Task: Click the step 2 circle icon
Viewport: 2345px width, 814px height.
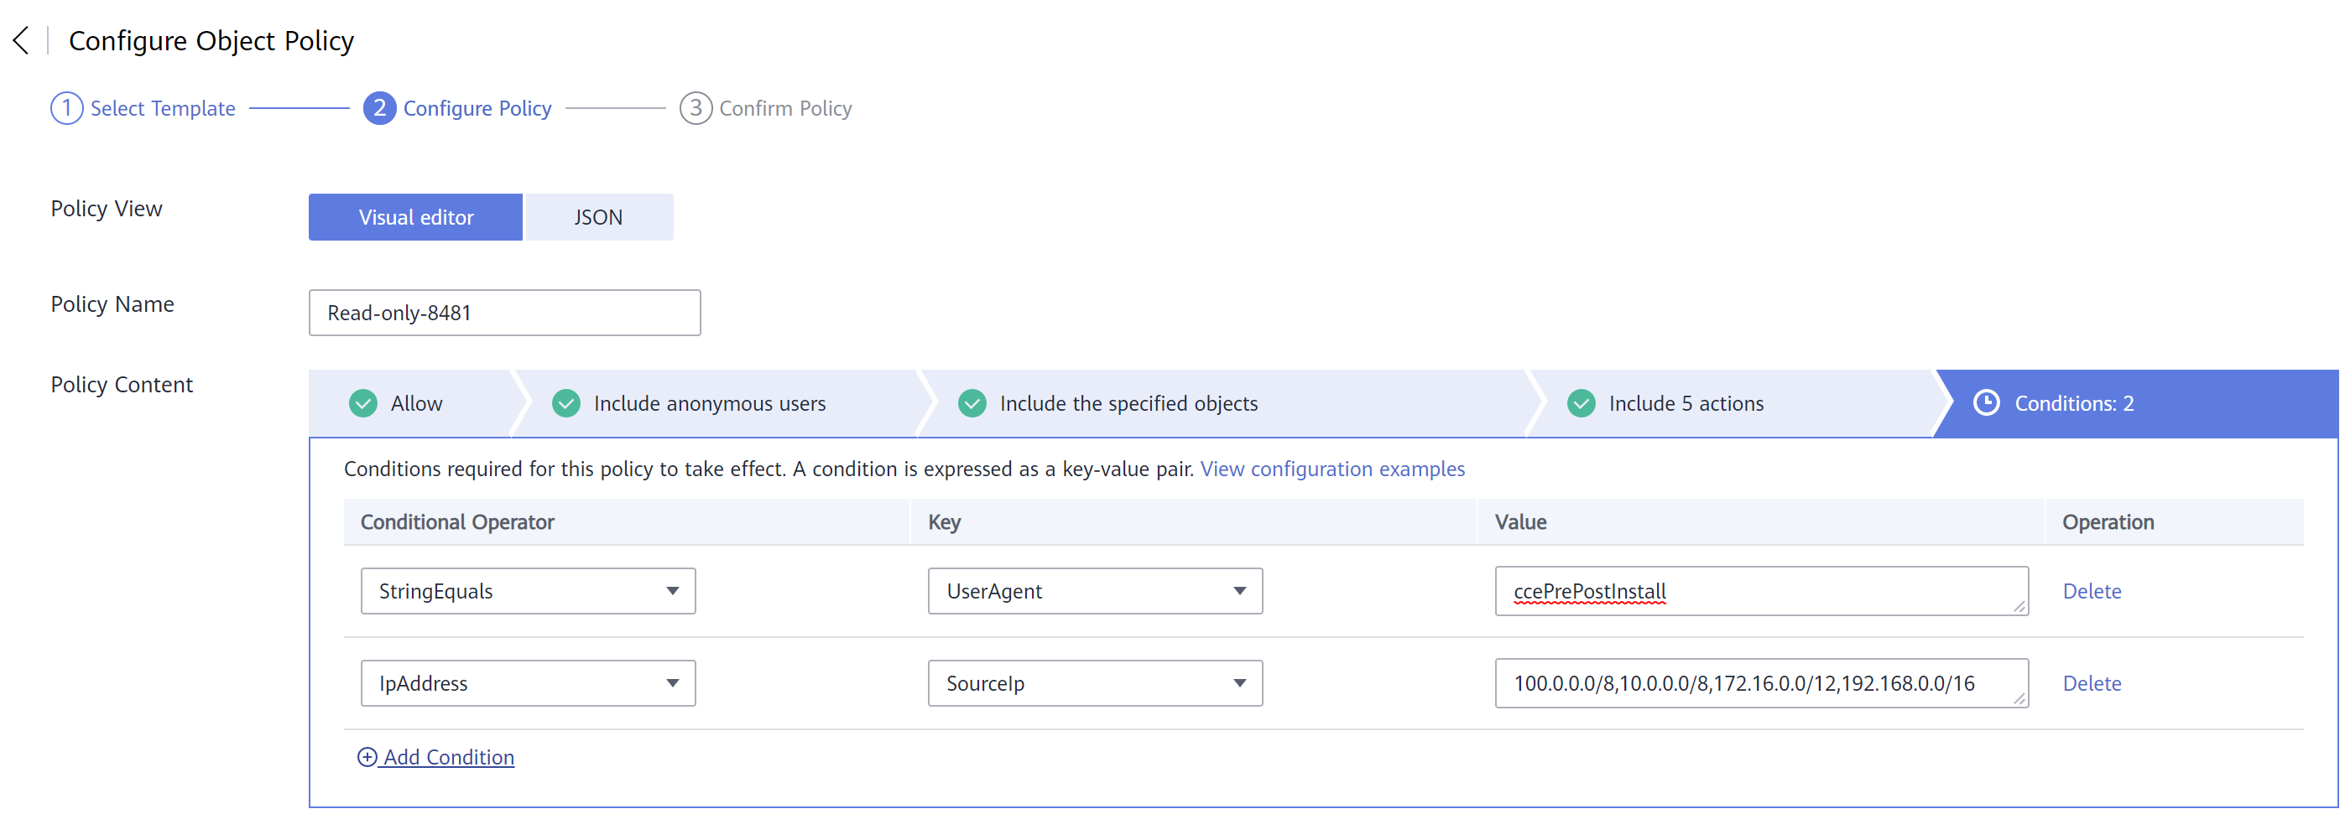Action: 379,108
